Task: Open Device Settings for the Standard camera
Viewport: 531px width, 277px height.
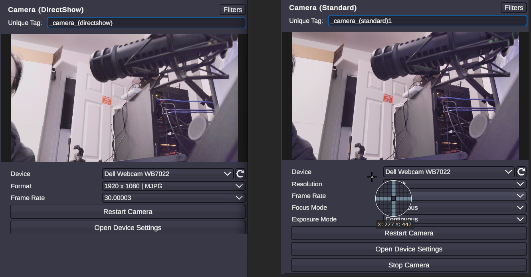Action: point(408,249)
